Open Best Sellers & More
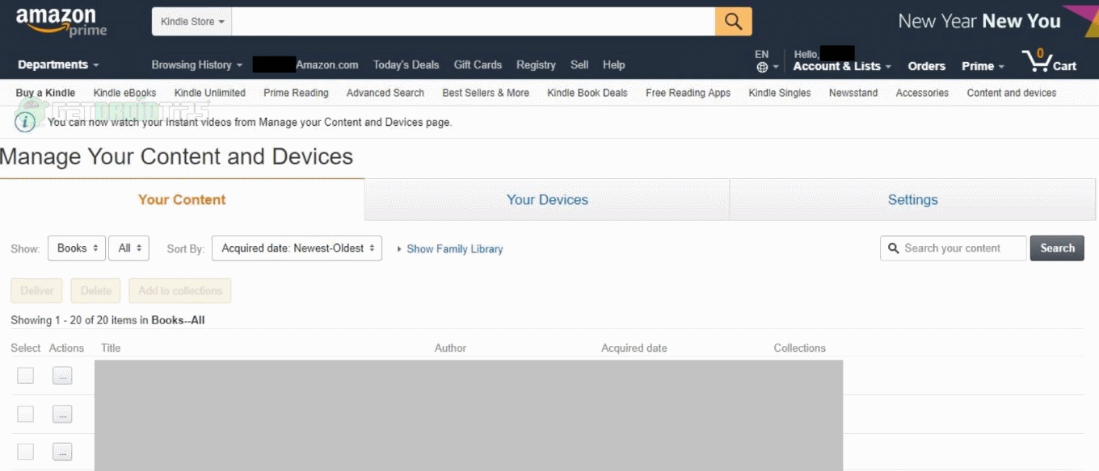Screen dimensions: 1099x471 [486, 93]
